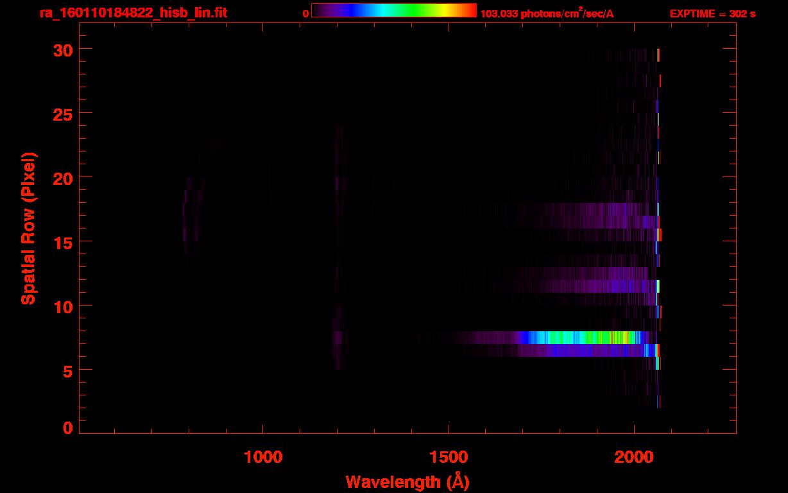The image size is (788, 493).
Task: Click the color scale bar
Action: [393, 10]
